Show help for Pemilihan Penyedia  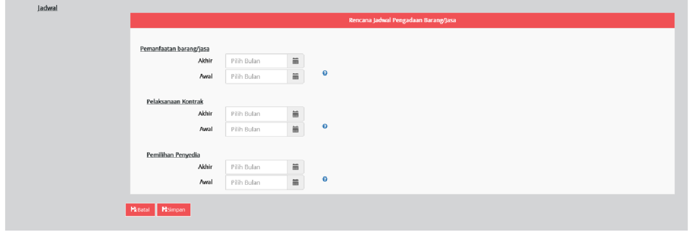(x=325, y=179)
